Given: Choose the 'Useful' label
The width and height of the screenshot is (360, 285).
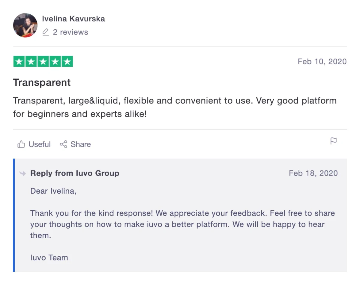Looking at the screenshot, I should point(40,144).
